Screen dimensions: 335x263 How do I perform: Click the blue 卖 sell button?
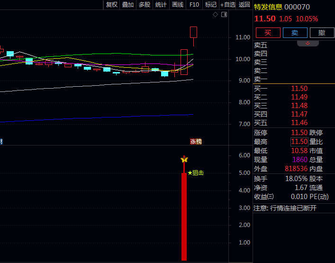coord(295,33)
